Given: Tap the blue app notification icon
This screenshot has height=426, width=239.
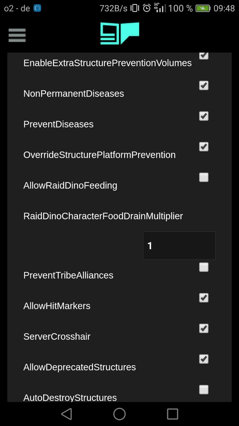Looking at the screenshot, I should (x=38, y=8).
